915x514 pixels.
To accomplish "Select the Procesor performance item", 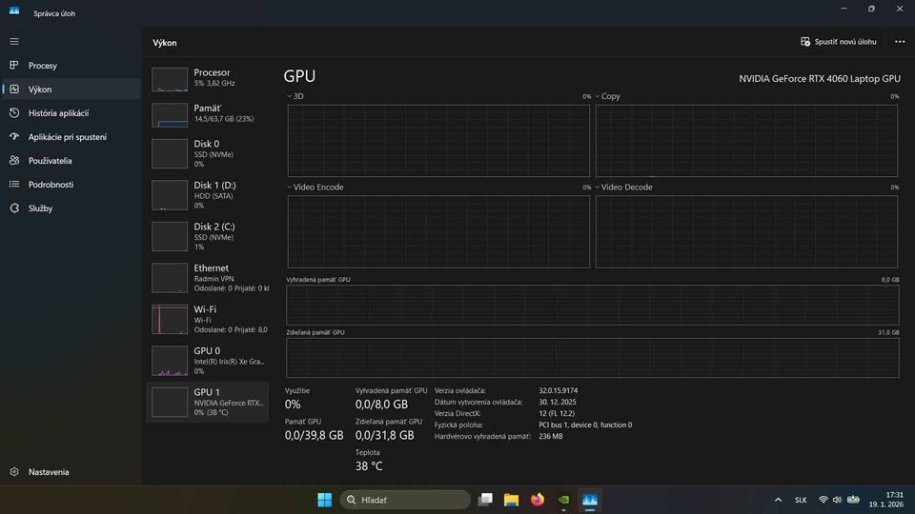I will point(208,79).
